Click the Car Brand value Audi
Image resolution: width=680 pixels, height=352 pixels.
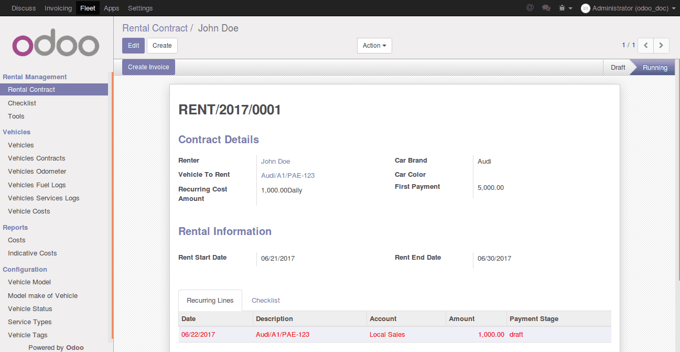(x=484, y=162)
